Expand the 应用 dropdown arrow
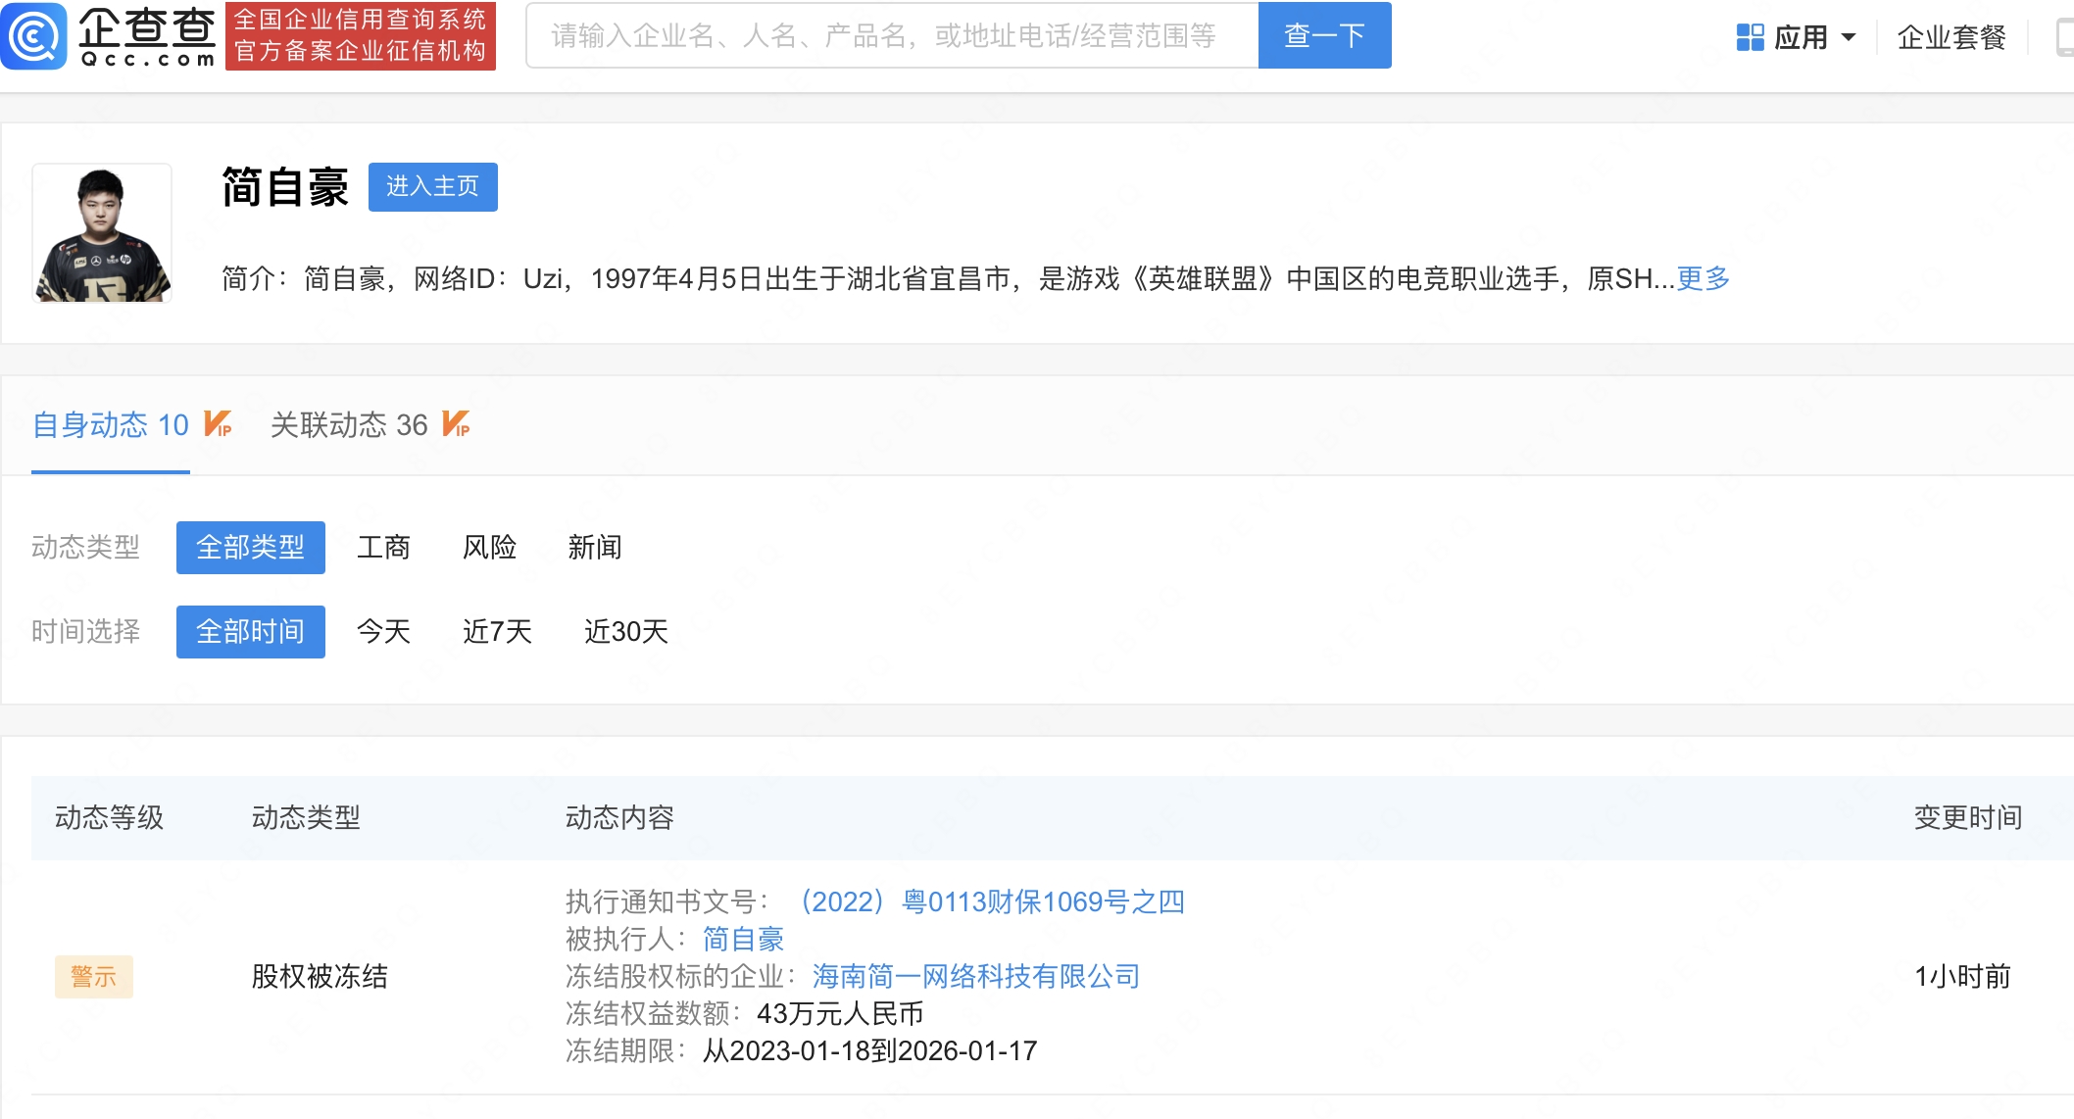This screenshot has height=1119, width=2074. (x=1849, y=37)
